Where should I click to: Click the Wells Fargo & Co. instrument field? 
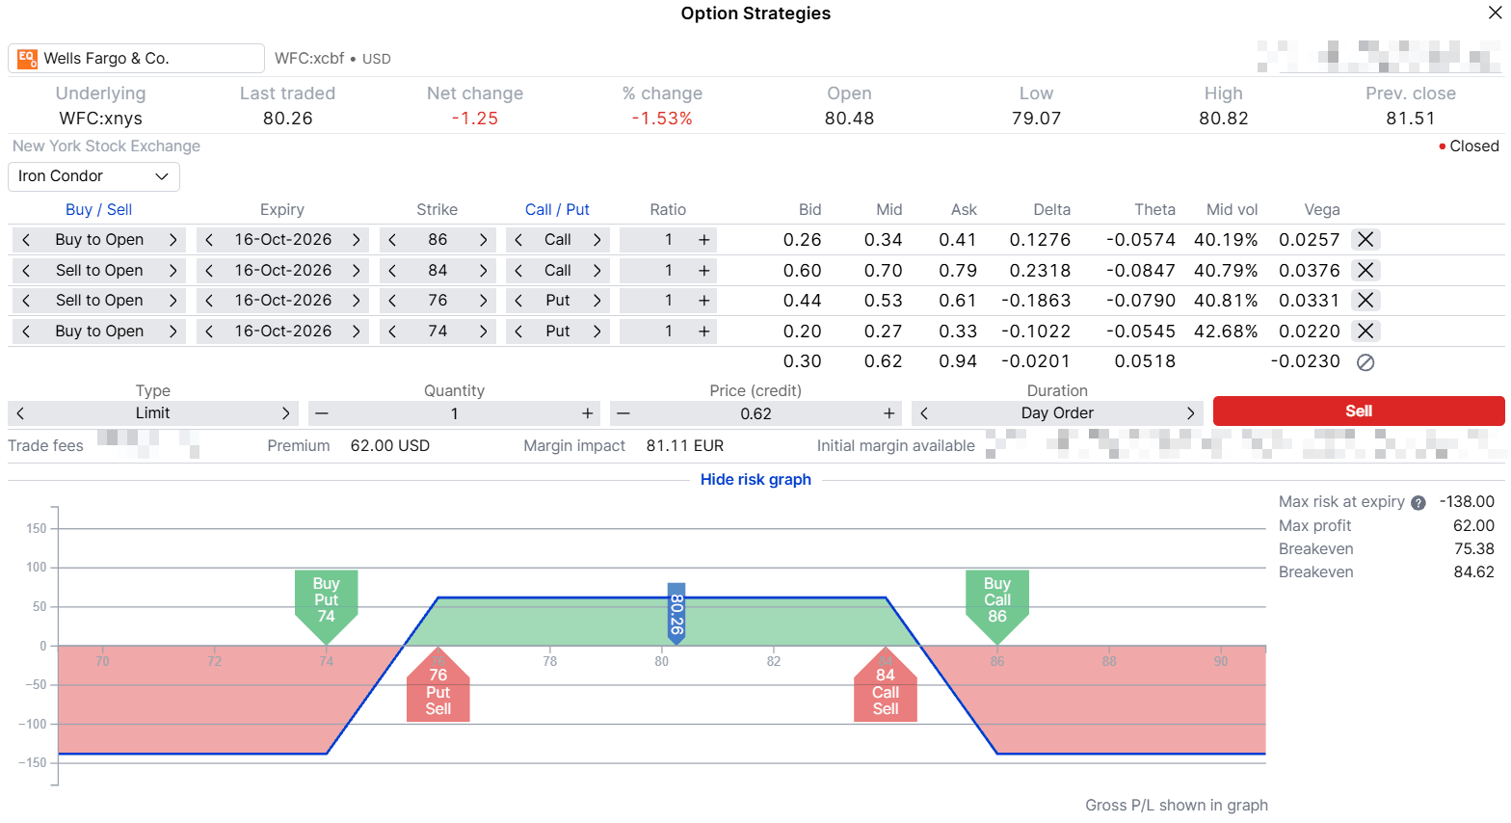pos(136,59)
